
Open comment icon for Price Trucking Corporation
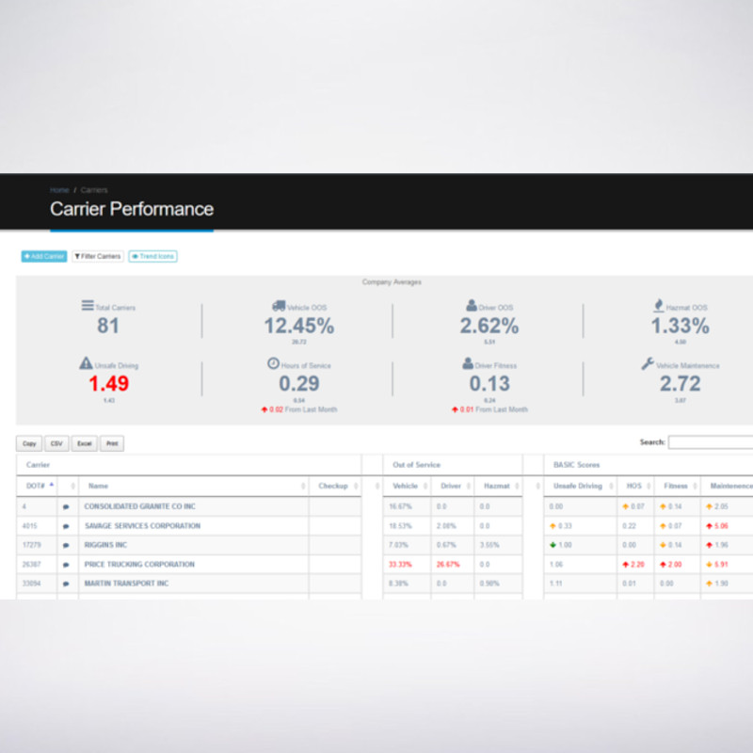point(66,565)
